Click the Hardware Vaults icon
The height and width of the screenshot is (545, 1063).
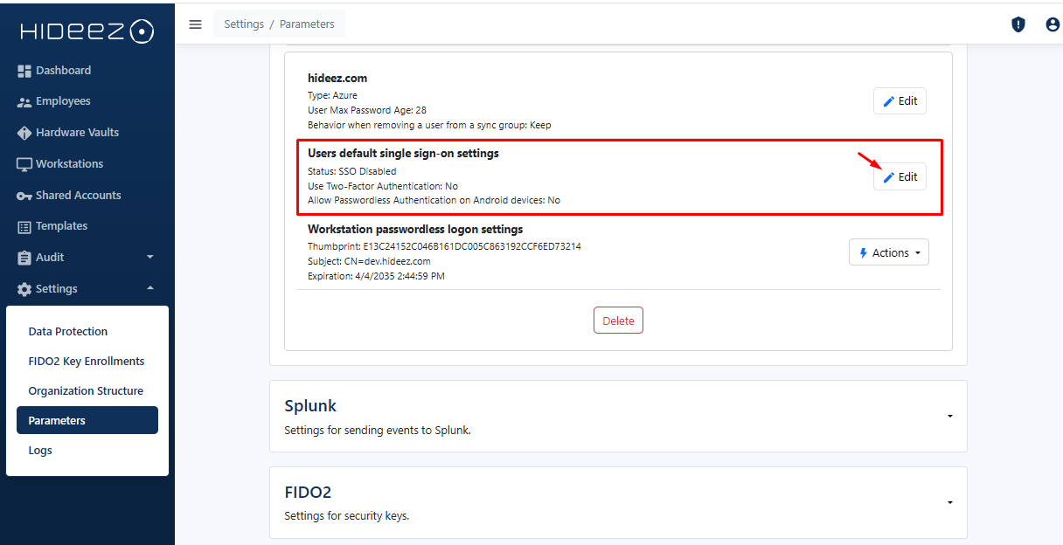(x=24, y=133)
